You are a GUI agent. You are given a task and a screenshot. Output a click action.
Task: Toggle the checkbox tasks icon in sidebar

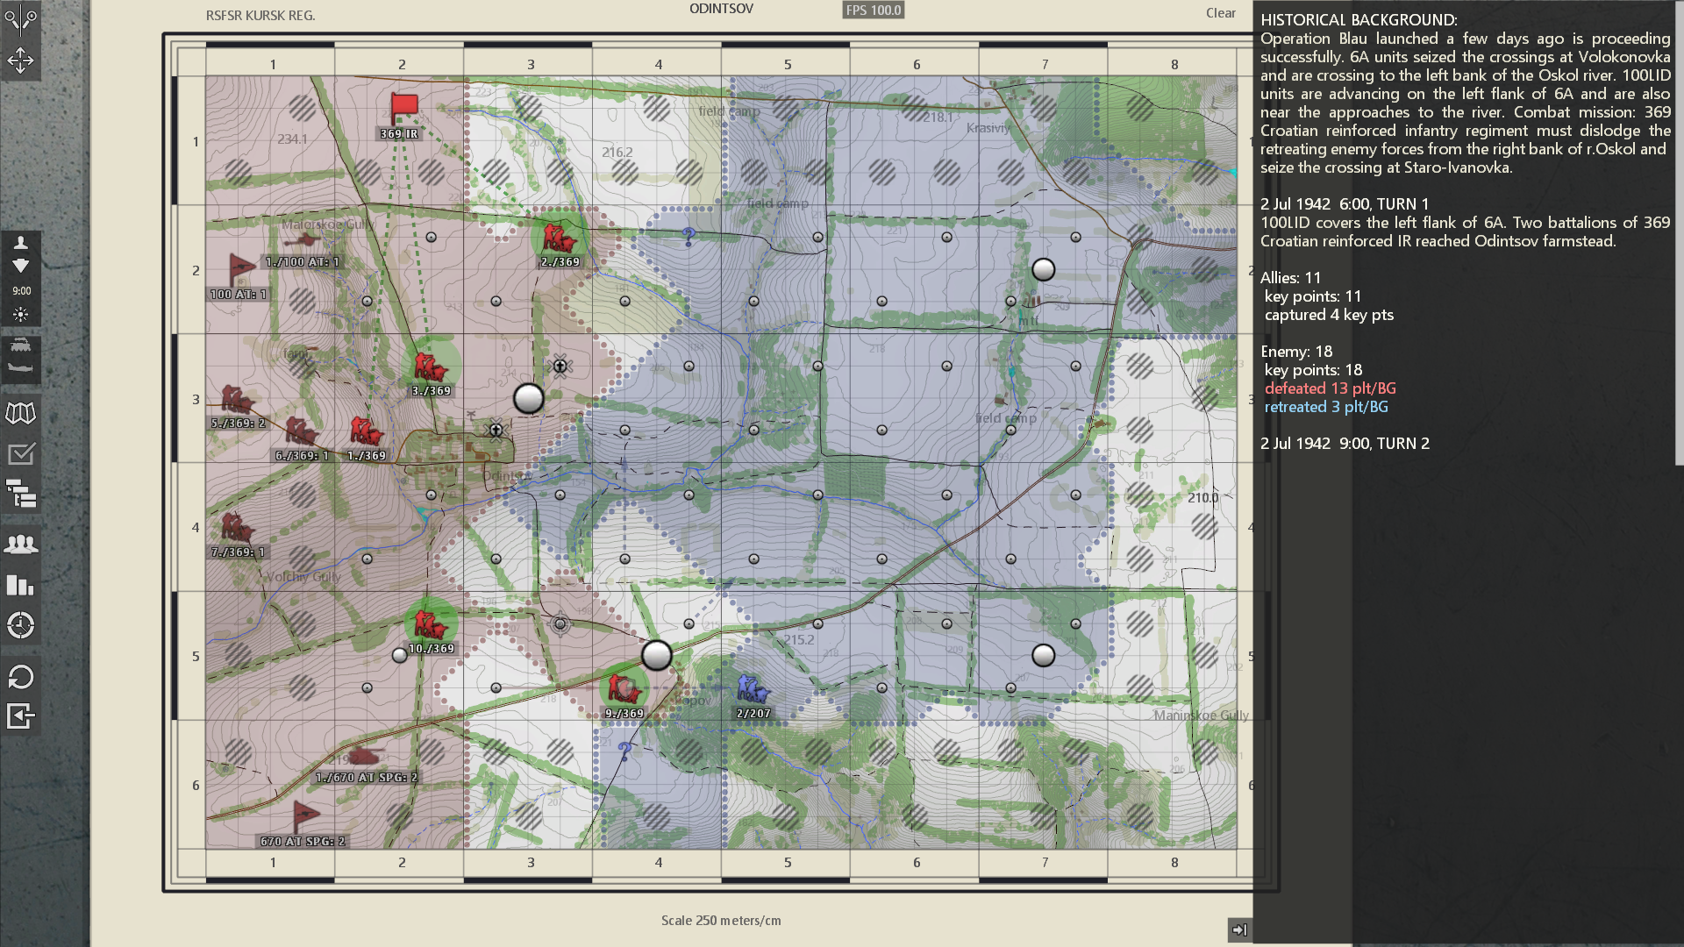pyautogui.click(x=20, y=453)
